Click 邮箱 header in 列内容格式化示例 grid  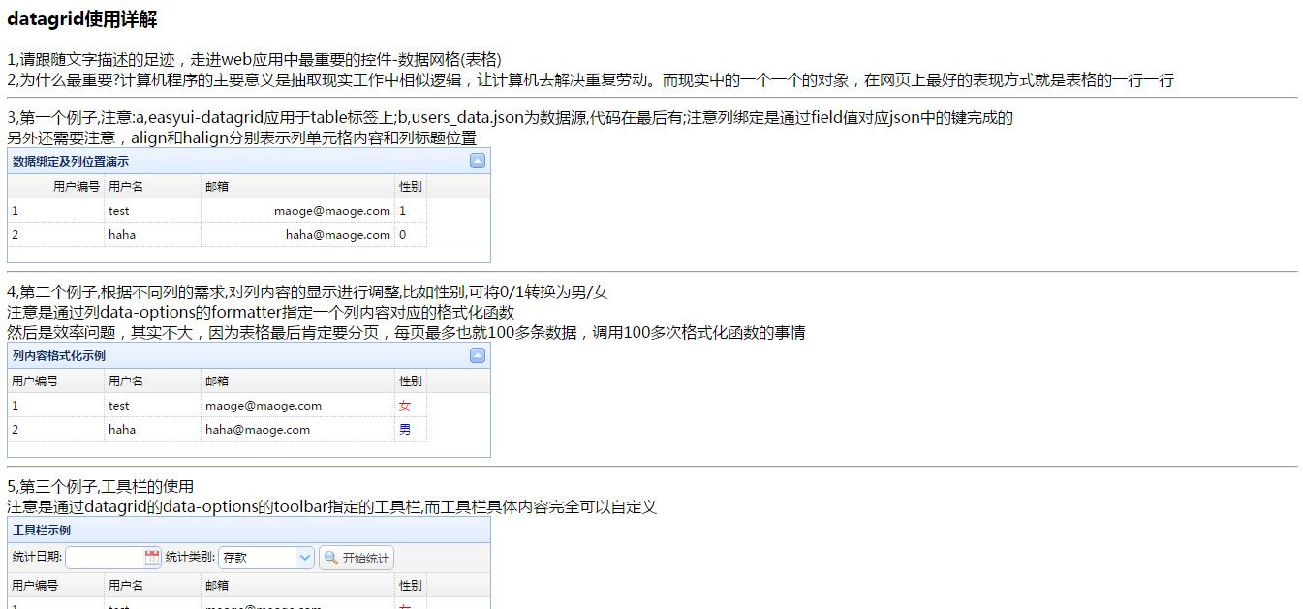click(297, 381)
